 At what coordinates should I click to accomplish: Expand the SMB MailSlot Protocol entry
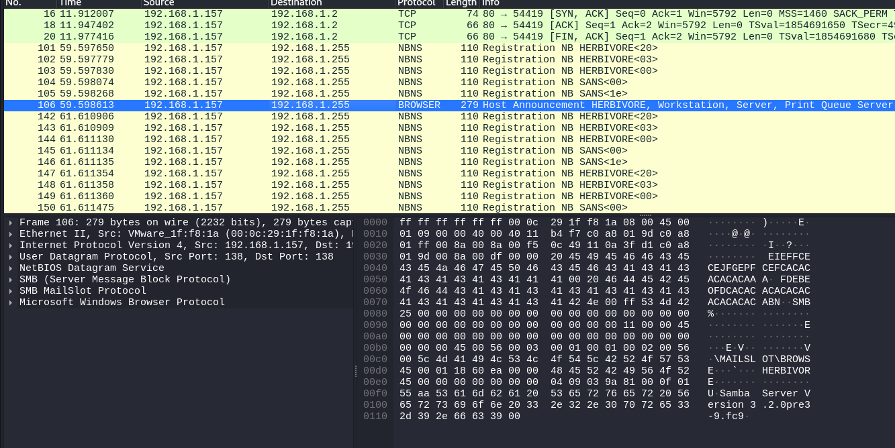pyautogui.click(x=11, y=291)
